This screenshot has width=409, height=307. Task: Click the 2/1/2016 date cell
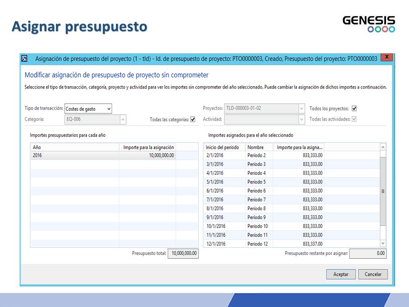[x=224, y=155]
